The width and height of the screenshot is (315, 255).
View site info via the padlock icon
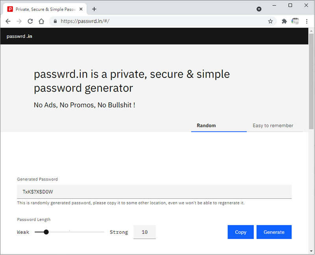[55, 21]
